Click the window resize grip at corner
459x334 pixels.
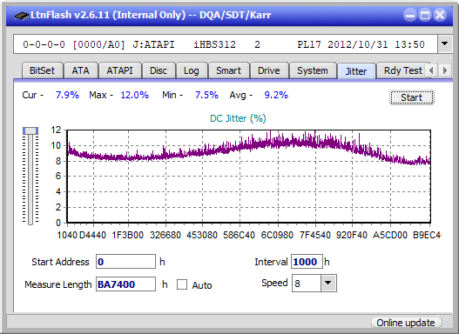click(x=448, y=324)
